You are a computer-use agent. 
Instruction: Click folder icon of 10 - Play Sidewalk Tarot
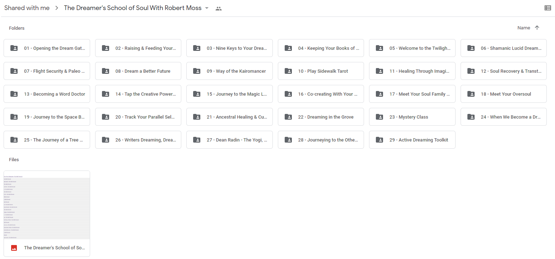(x=288, y=71)
